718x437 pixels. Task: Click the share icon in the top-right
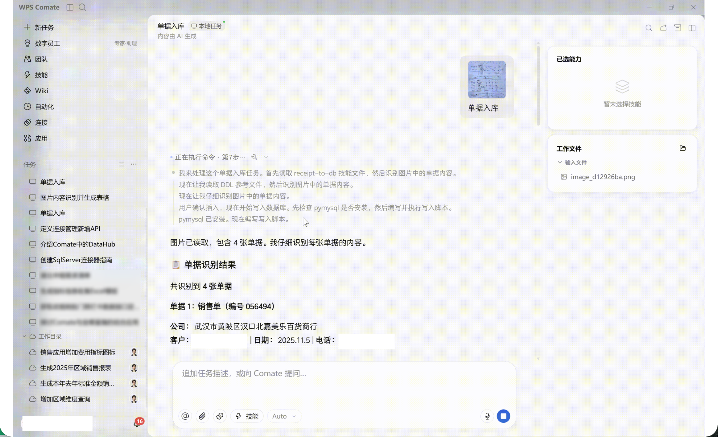pyautogui.click(x=663, y=28)
